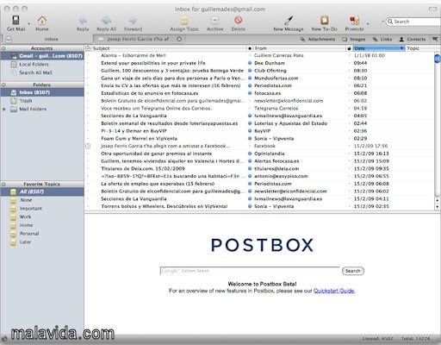
Task: Click the Reply All toolbar icon
Action: point(106,20)
